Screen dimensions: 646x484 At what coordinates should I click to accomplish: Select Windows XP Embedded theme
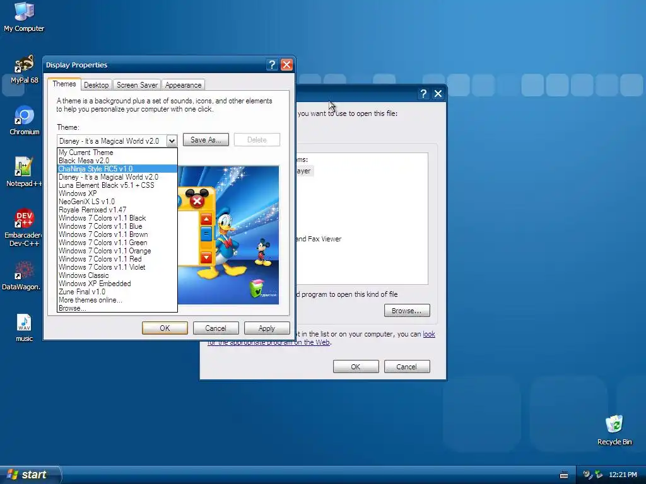click(x=117, y=284)
